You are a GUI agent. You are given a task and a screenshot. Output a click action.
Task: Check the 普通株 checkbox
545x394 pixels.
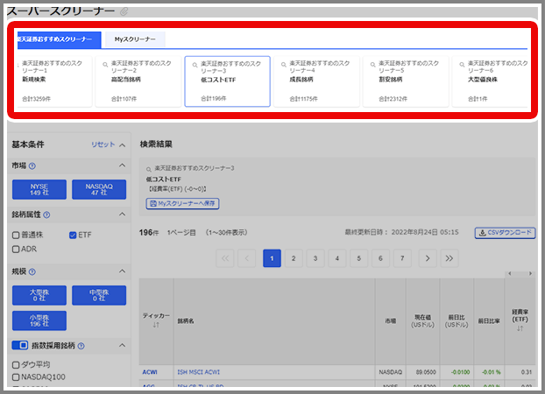pos(16,235)
